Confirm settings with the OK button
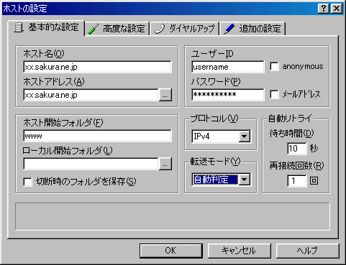This screenshot has height=265, width=346. (x=171, y=251)
